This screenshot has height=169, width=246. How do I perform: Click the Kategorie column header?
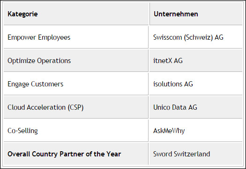click(x=76, y=14)
